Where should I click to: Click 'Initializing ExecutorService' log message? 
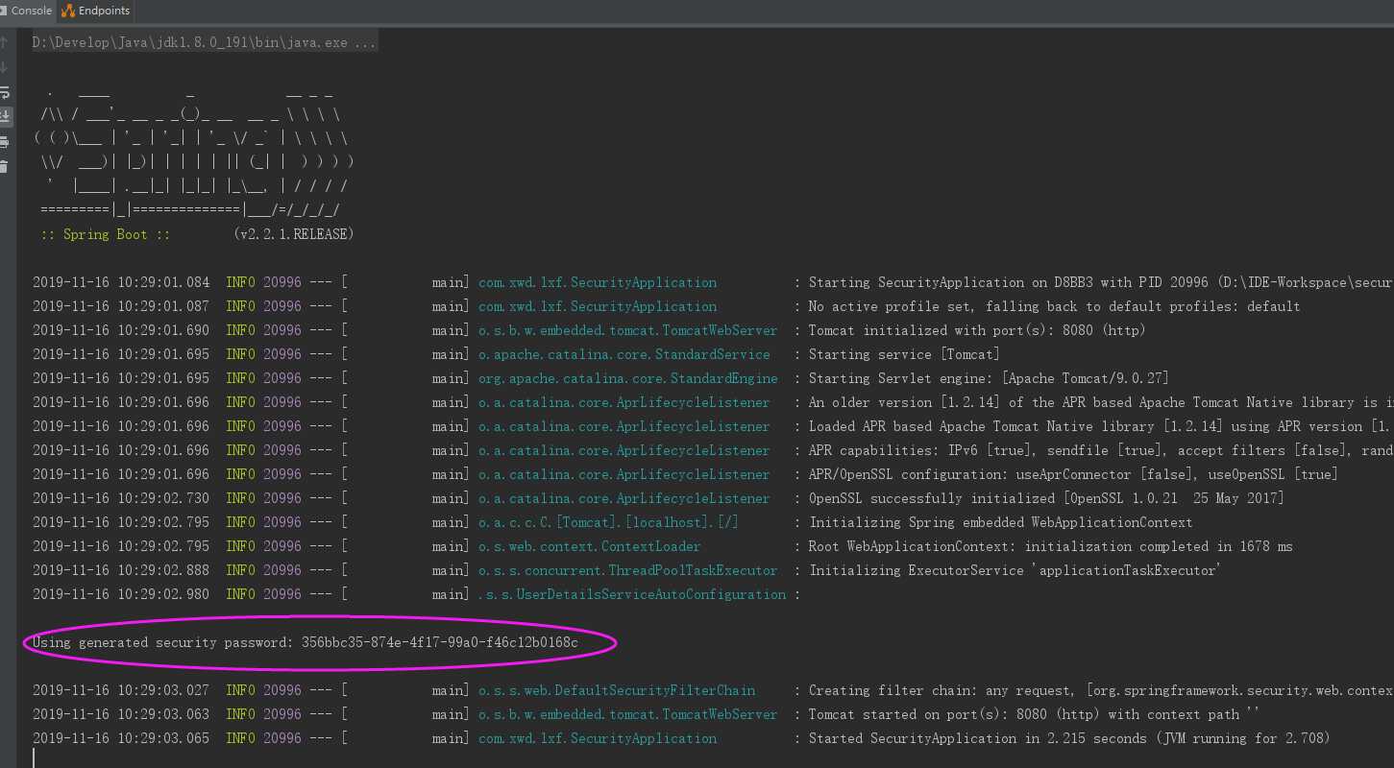click(1015, 570)
